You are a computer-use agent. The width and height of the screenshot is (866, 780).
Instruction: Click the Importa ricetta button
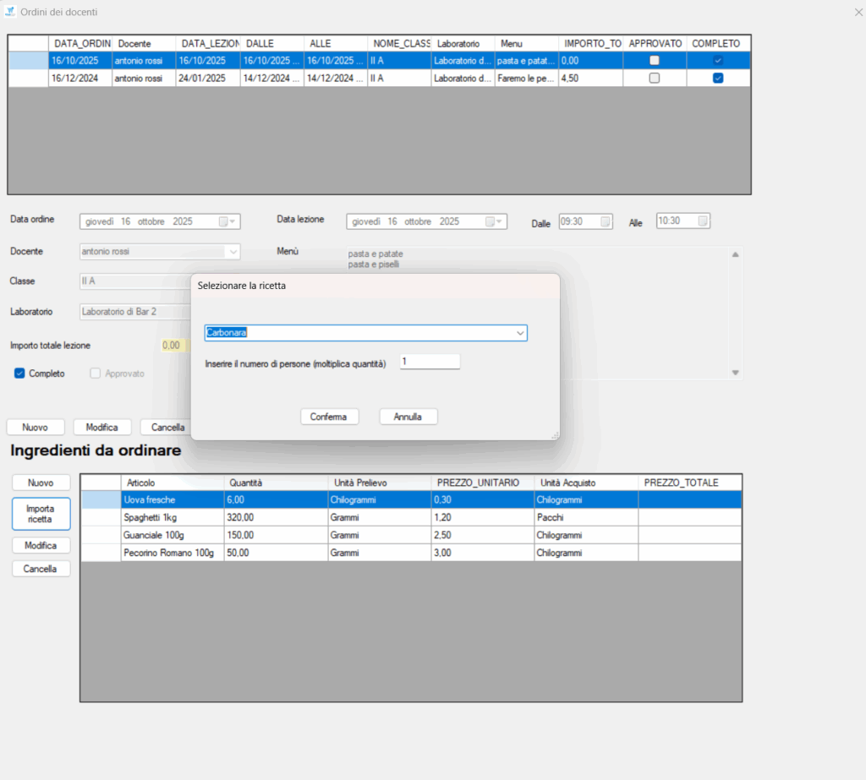coord(41,514)
